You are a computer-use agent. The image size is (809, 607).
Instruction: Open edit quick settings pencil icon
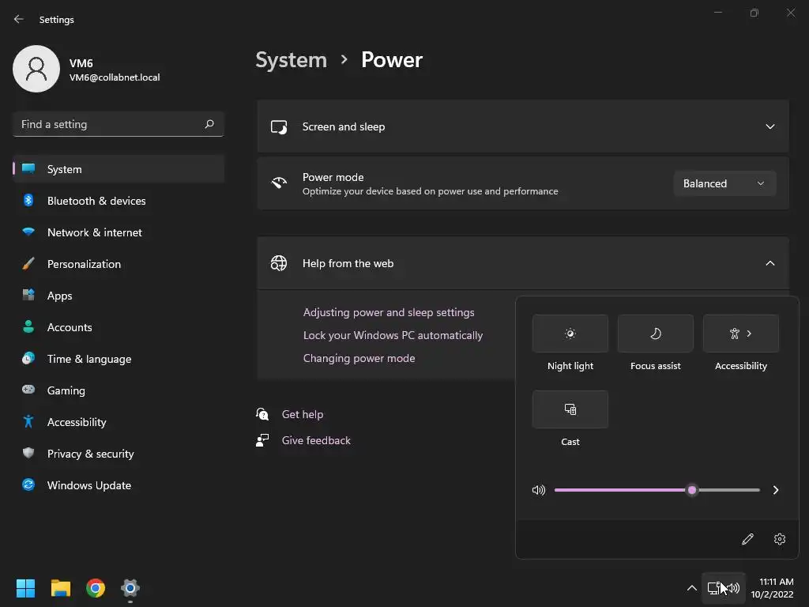[747, 539]
